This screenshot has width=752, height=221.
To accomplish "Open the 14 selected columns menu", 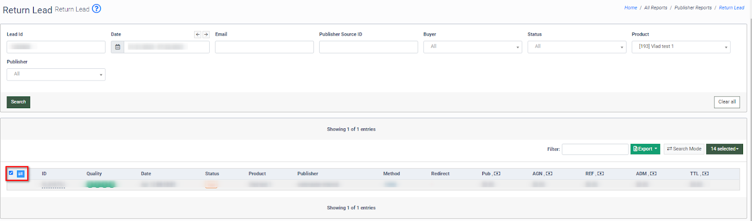I will [724, 149].
